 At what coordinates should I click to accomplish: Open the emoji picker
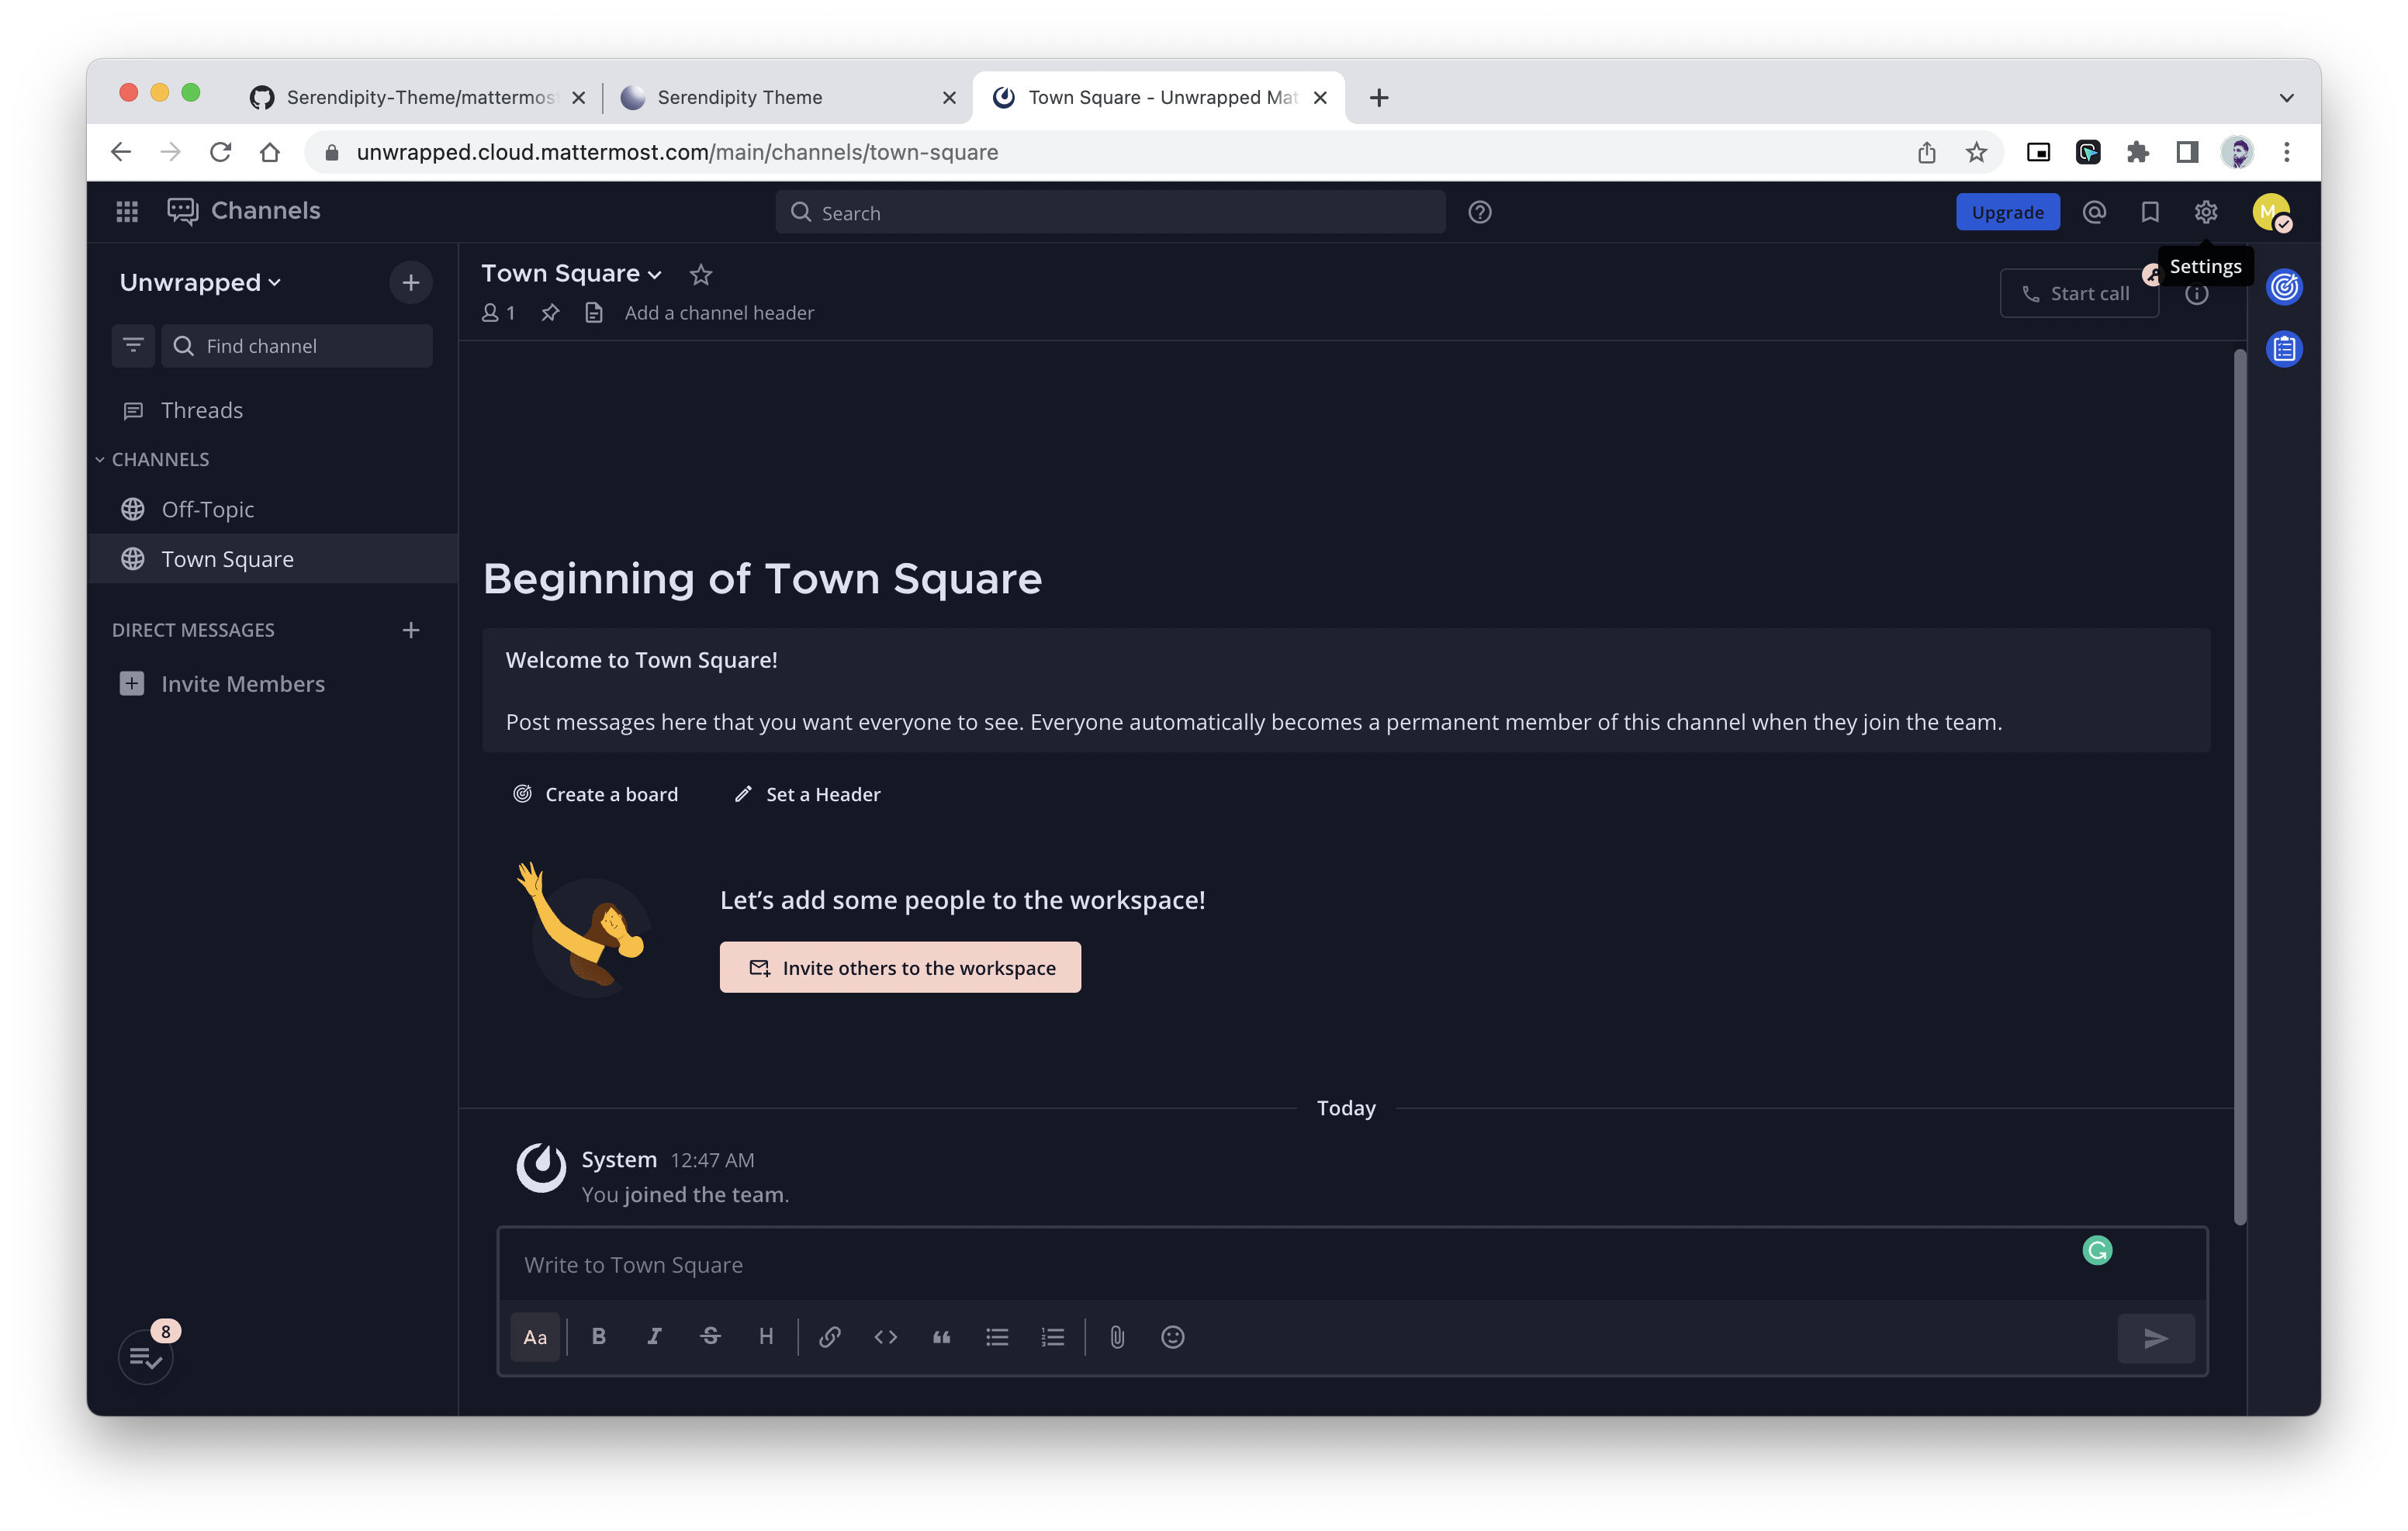tap(1173, 1337)
